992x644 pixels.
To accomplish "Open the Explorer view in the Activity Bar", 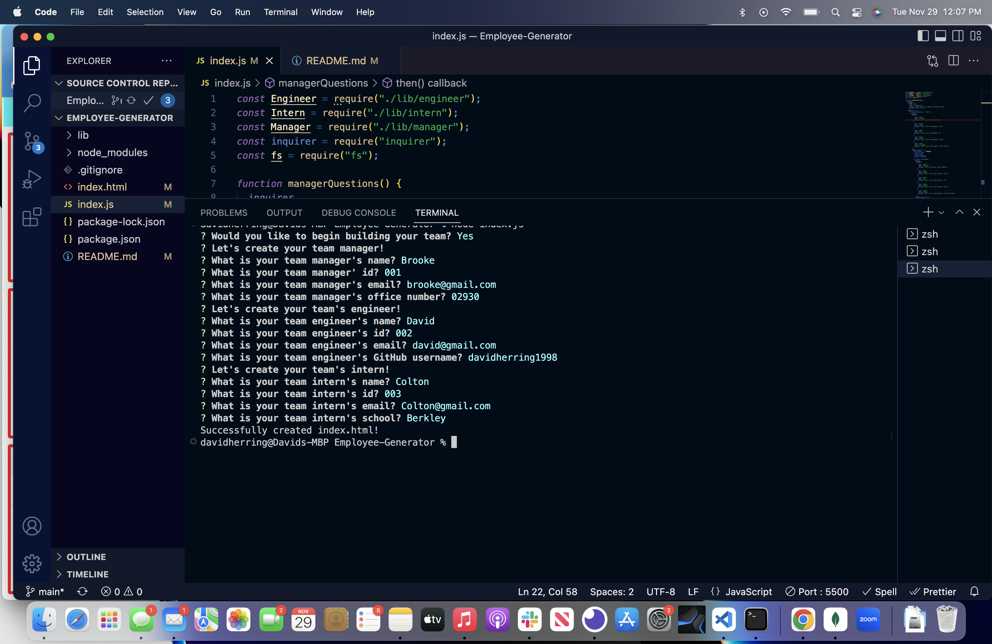I will click(x=32, y=65).
